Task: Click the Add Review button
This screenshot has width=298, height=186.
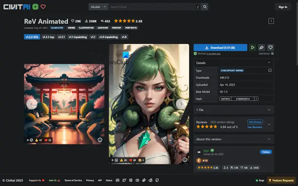Action: point(255,122)
